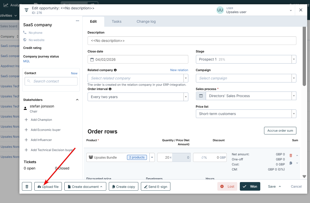Image resolution: width=310 pixels, height=203 pixels.
Task: Click the UU user avatar
Action: coord(220,10)
